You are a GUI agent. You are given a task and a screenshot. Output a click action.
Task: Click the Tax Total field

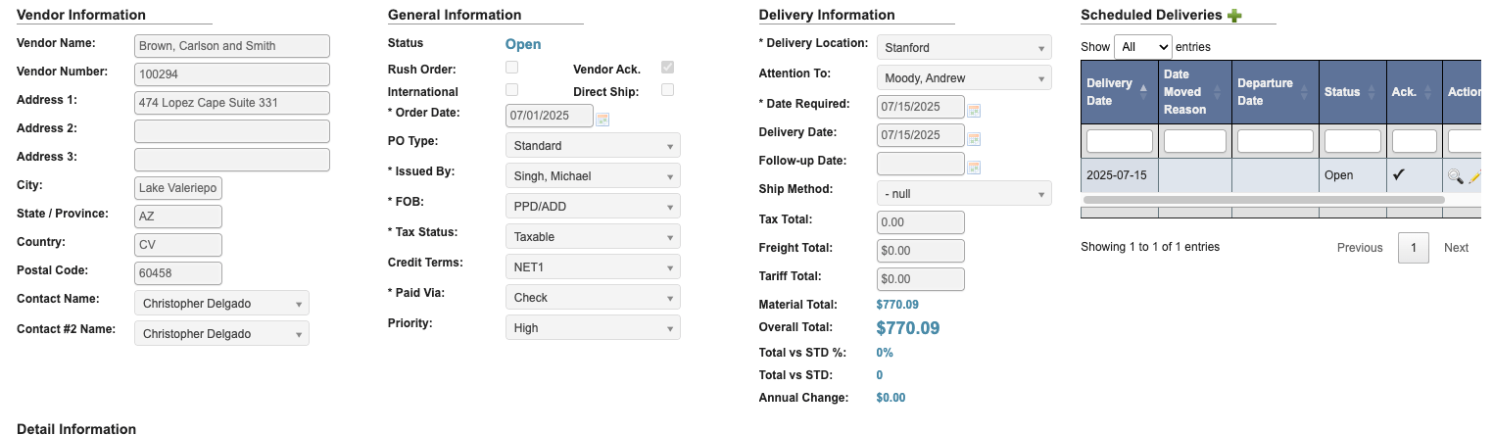click(921, 222)
